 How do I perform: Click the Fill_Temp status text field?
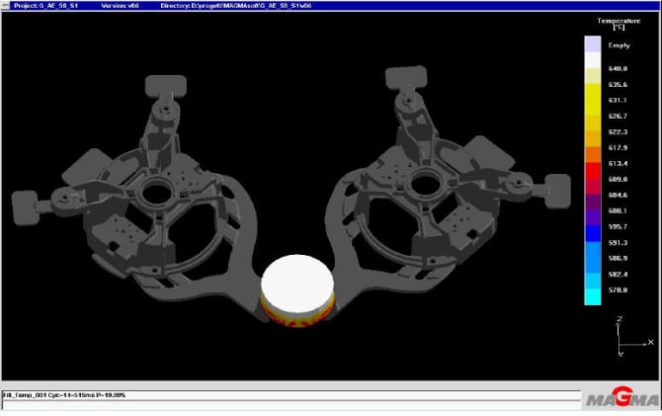(59, 394)
